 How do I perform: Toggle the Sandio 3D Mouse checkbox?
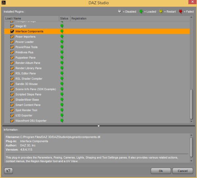pos(12,84)
